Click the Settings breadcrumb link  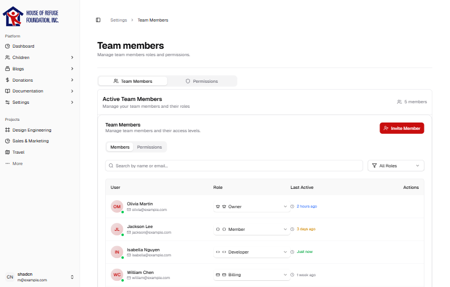point(119,20)
